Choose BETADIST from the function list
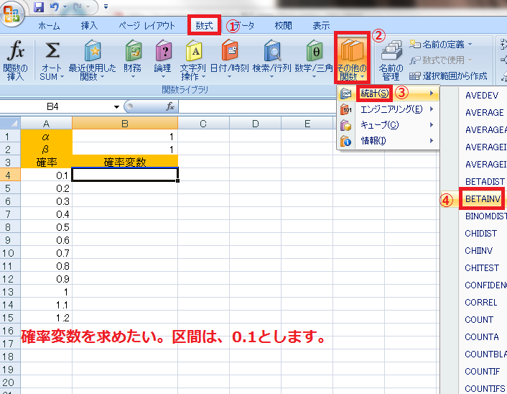The image size is (507, 394). (485, 181)
